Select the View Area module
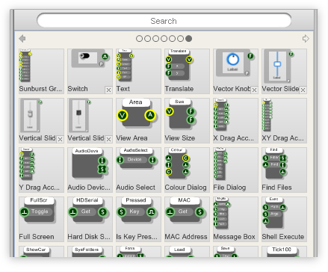The image size is (328, 272). 138,120
